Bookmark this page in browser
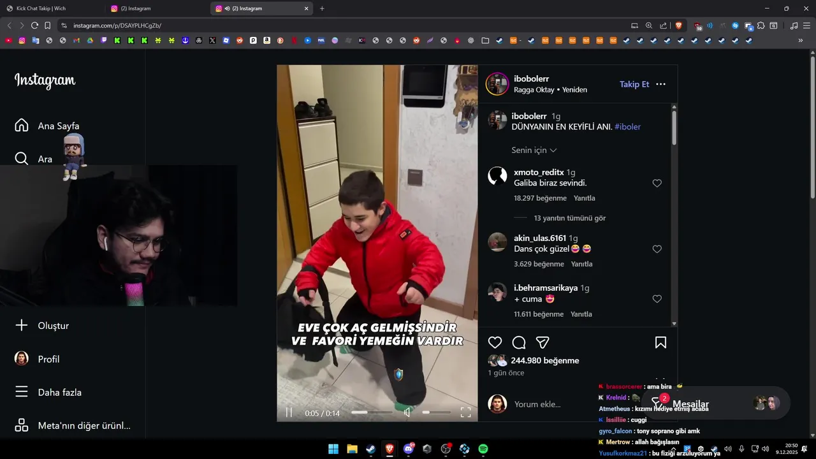816x459 pixels. pyautogui.click(x=47, y=25)
